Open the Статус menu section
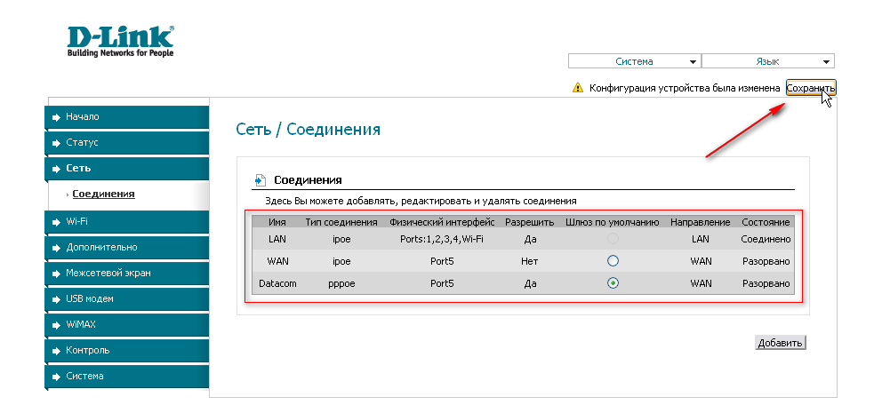The height and width of the screenshot is (405, 882). pyautogui.click(x=126, y=143)
